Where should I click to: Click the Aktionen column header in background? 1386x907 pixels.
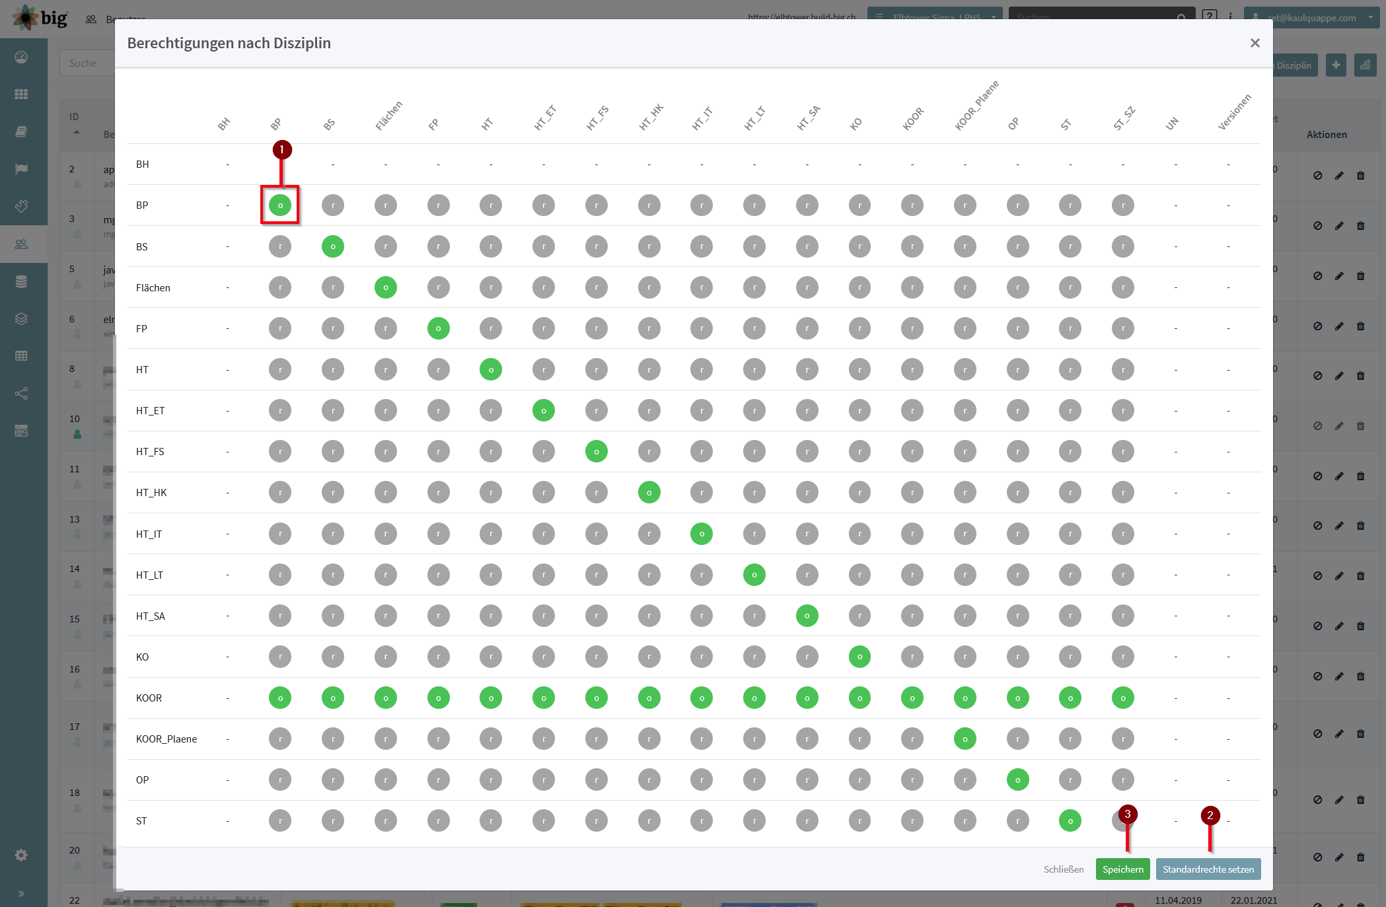[1327, 135]
